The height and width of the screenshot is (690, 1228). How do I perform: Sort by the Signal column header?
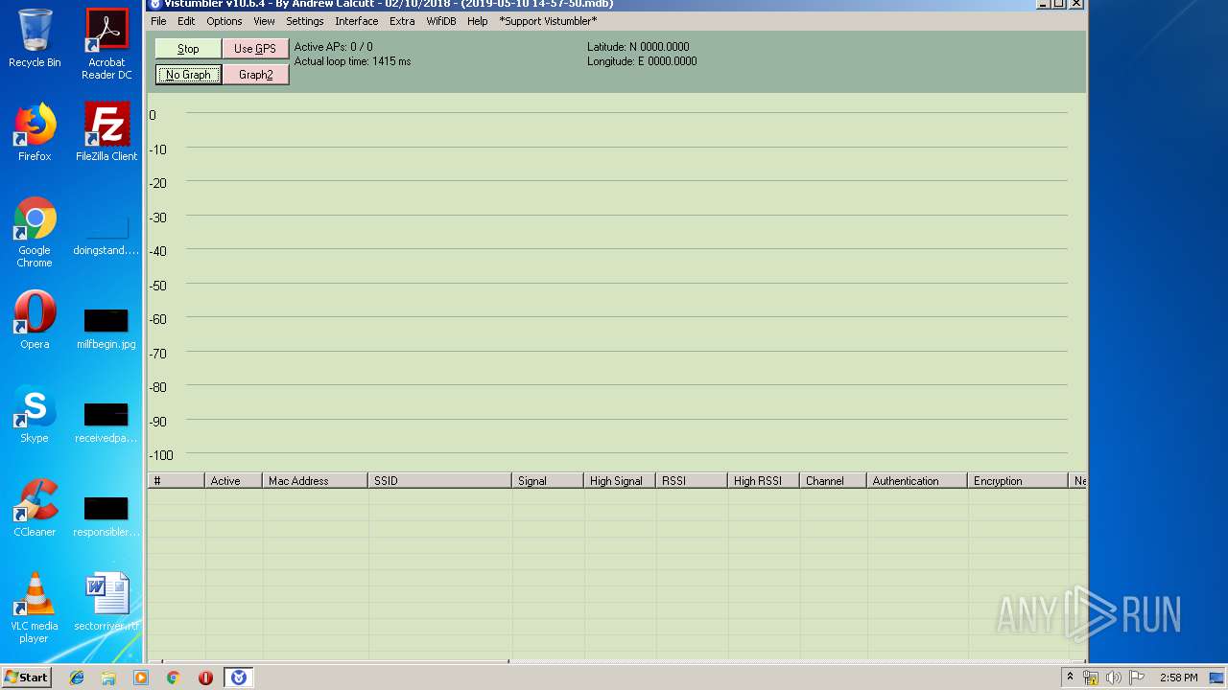548,481
